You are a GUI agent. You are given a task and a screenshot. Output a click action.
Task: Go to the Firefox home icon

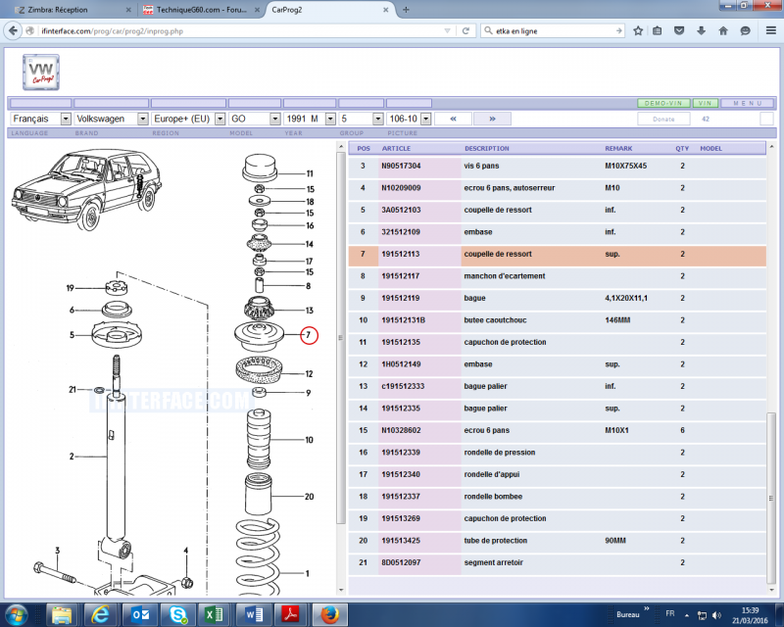723,31
